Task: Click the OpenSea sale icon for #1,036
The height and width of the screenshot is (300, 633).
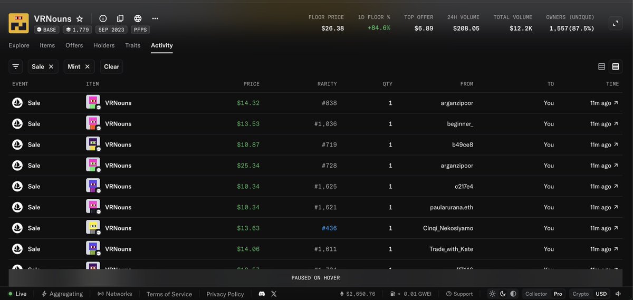Action: point(17,124)
